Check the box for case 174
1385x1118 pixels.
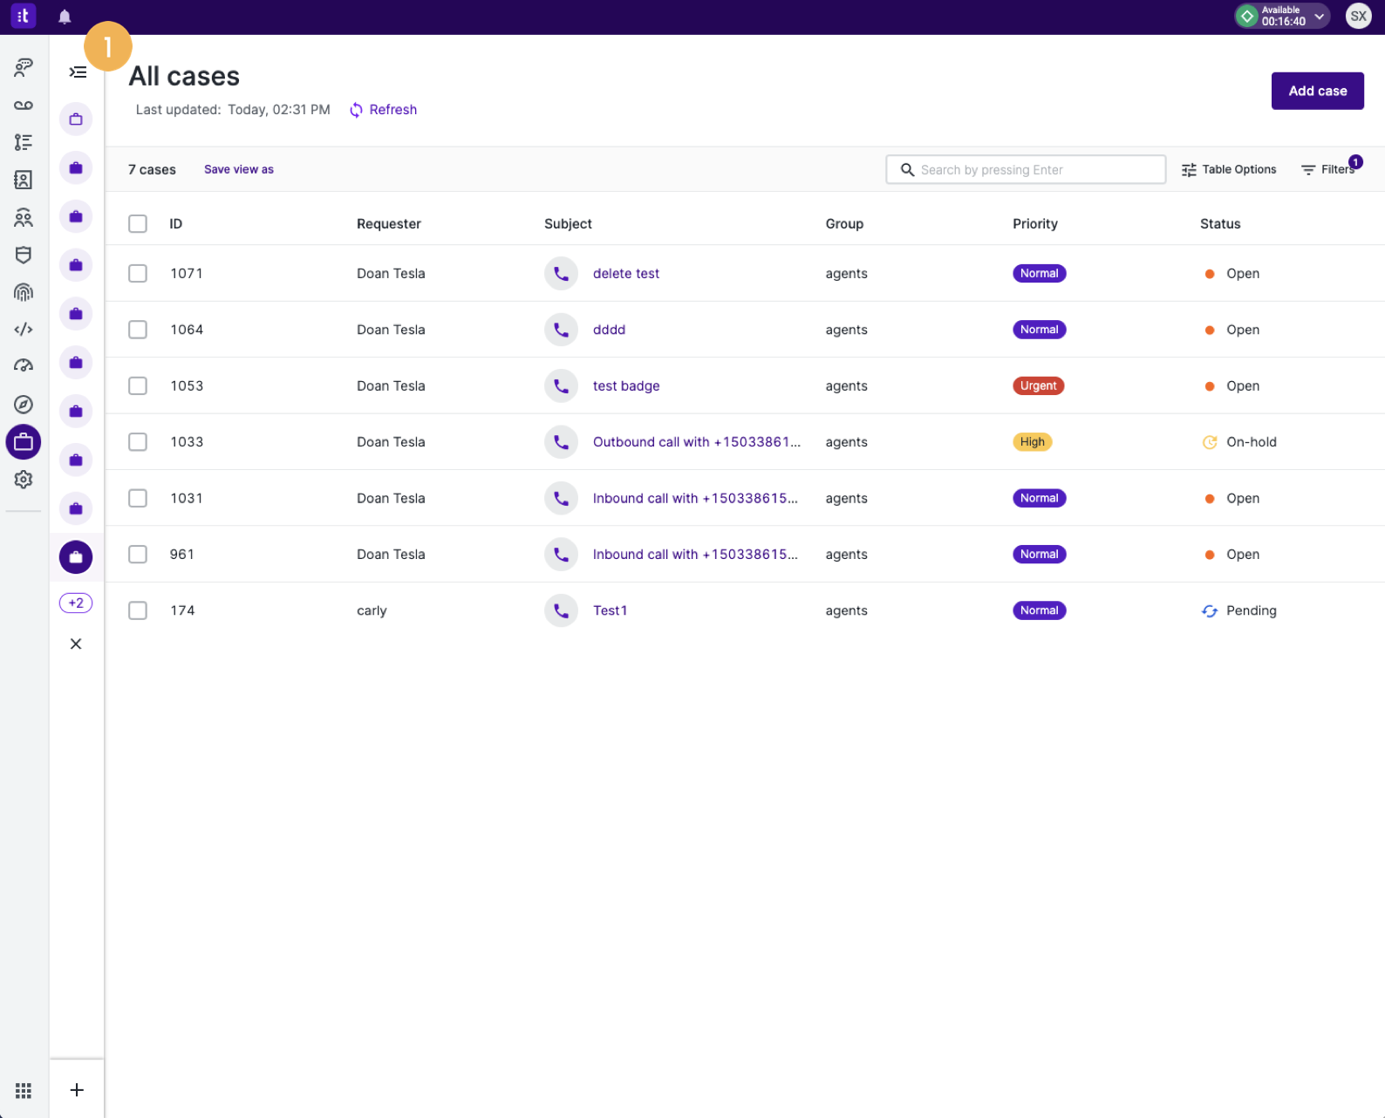138,610
